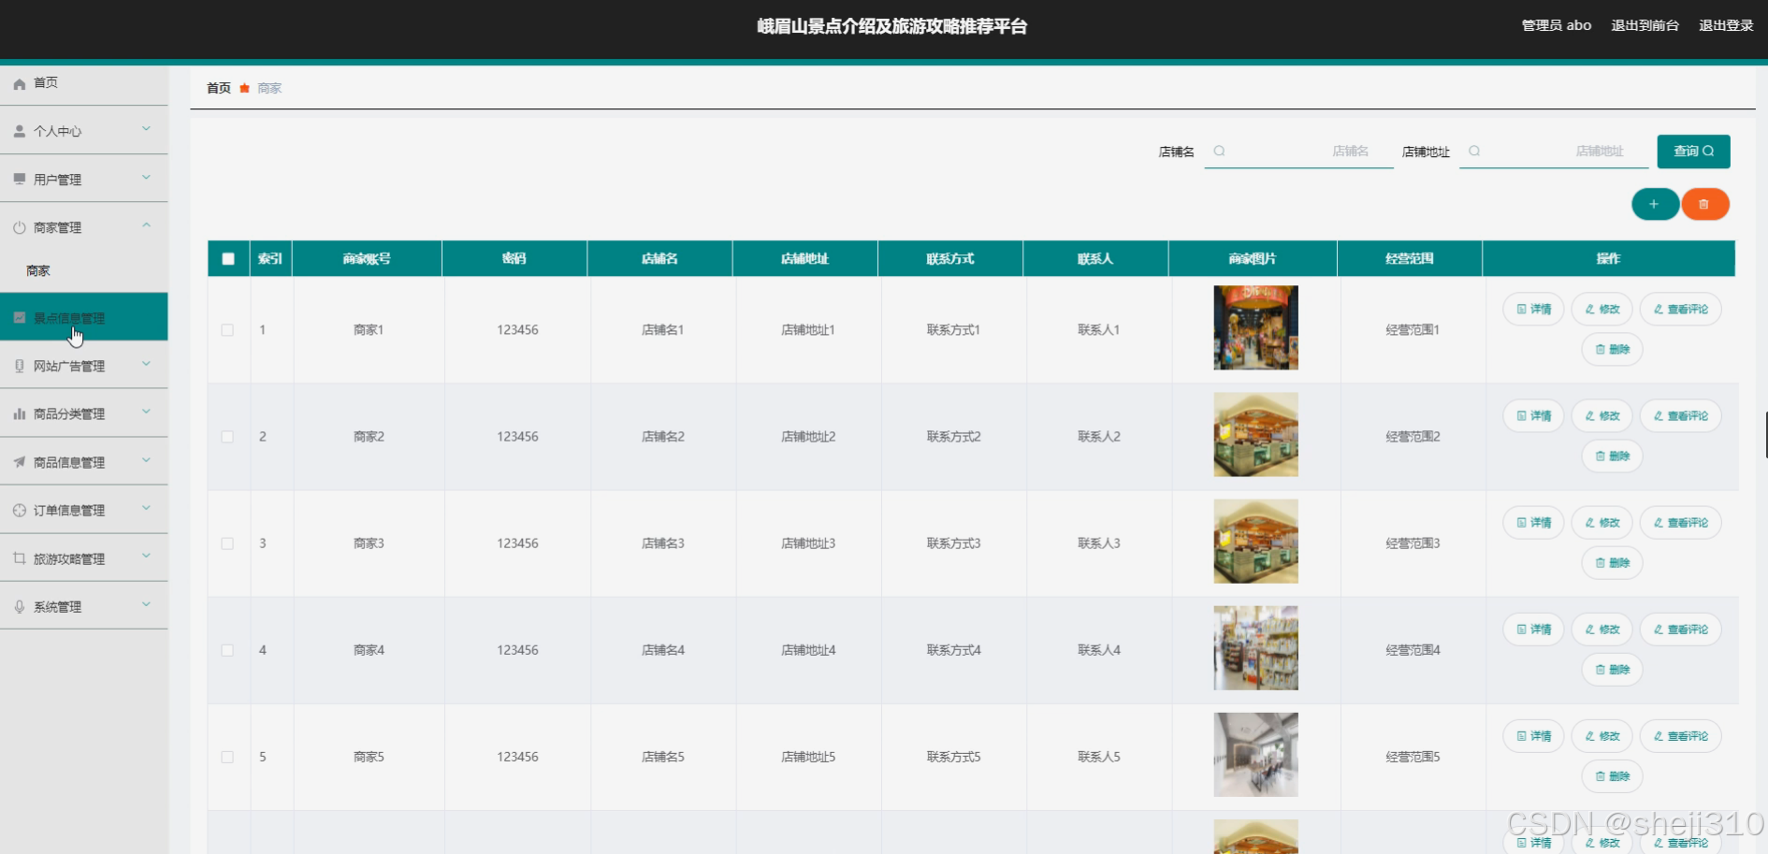Viewport: 1768px width, 854px height.
Task: Open 详情 for 商家5 row
Action: click(1533, 735)
